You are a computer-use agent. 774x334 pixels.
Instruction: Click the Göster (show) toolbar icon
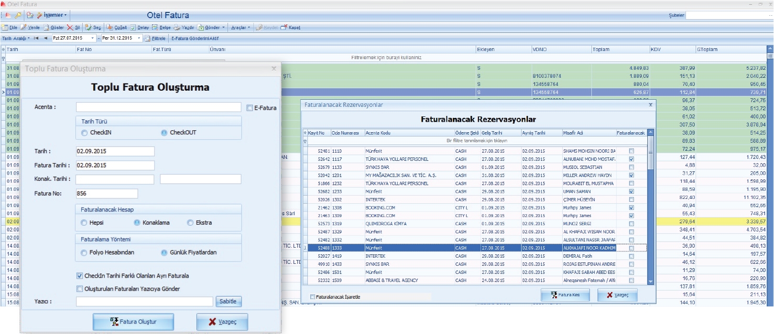click(x=46, y=28)
